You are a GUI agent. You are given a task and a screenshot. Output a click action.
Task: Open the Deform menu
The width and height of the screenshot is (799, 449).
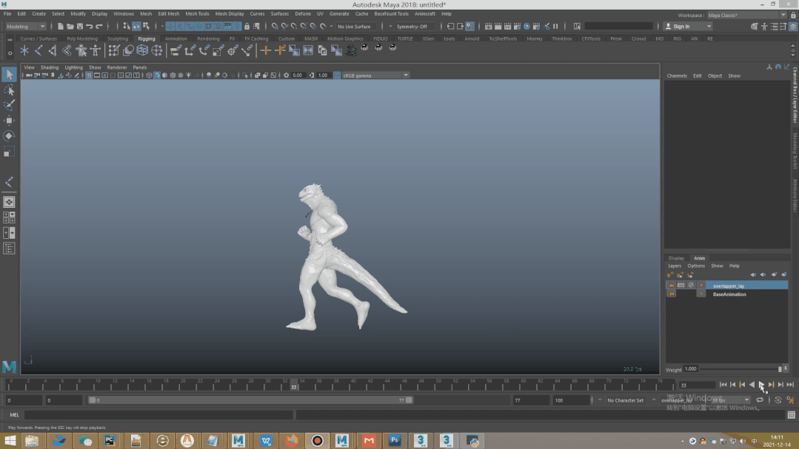(x=303, y=14)
